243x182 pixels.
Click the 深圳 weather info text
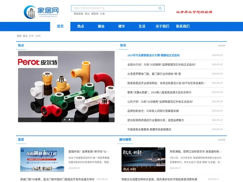[x=29, y=36]
